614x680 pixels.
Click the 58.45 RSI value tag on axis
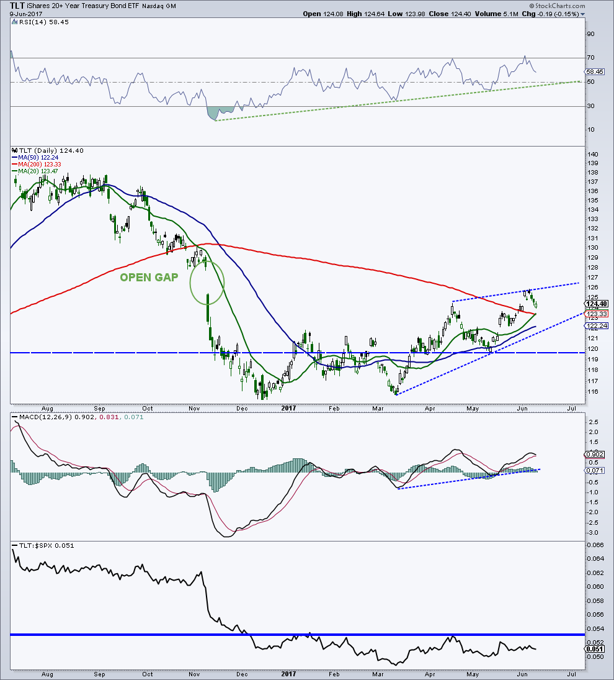[596, 71]
